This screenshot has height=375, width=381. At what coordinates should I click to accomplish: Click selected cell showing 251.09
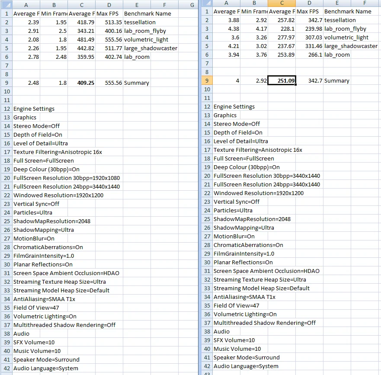[x=282, y=81]
